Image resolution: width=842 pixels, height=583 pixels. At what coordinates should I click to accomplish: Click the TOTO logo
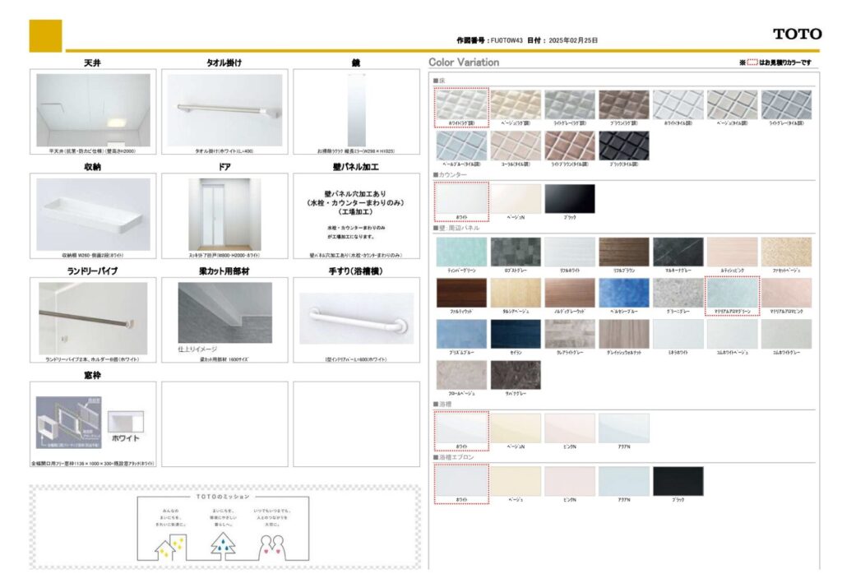tap(797, 34)
